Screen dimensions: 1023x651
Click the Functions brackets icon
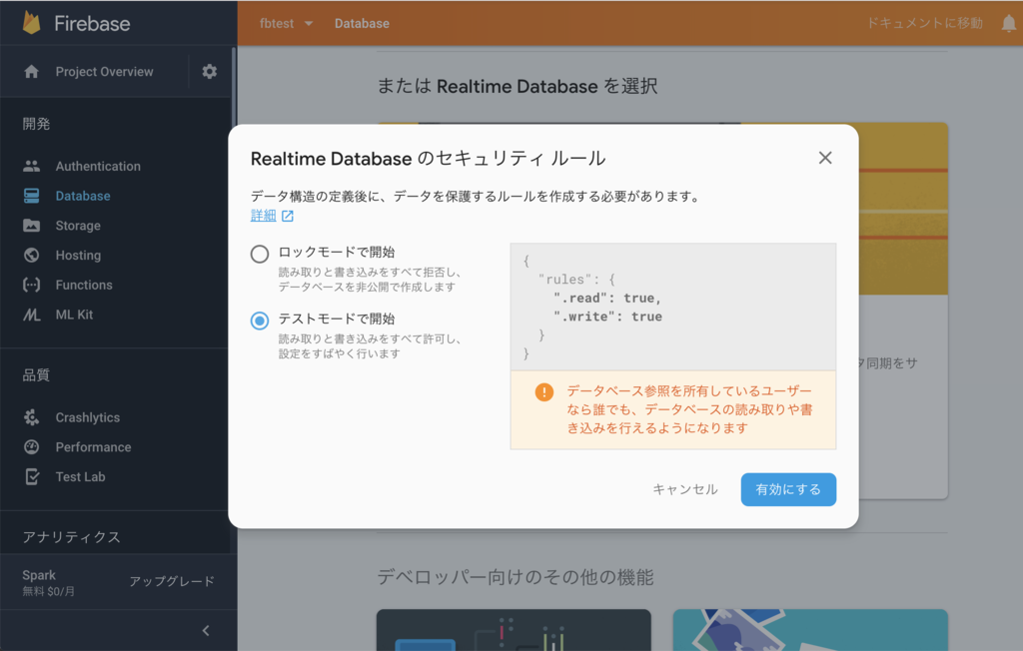pos(31,285)
